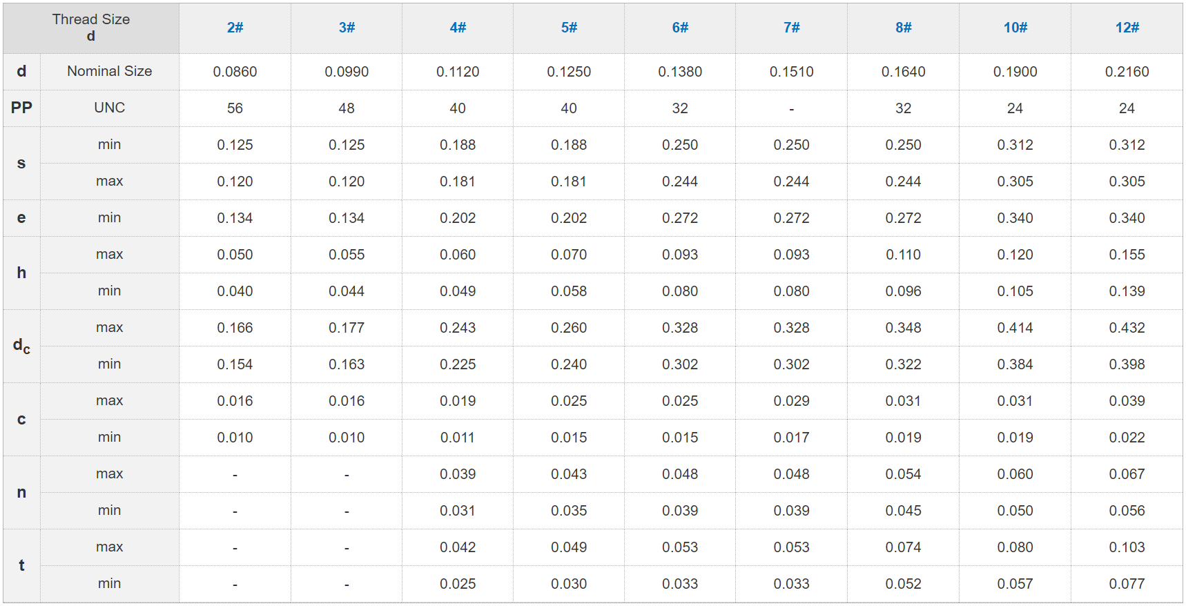Click the 0.0860 nominal size cell

tap(235, 72)
